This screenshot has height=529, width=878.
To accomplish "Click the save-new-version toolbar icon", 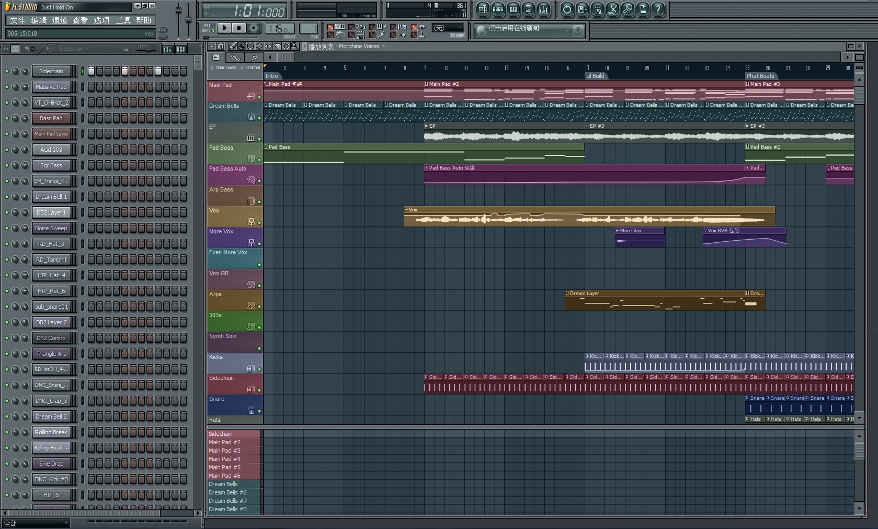I will point(582,9).
